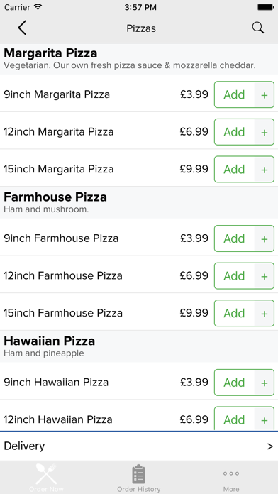The image size is (278, 494).
Task: Open the Delivery row
Action: 139,446
